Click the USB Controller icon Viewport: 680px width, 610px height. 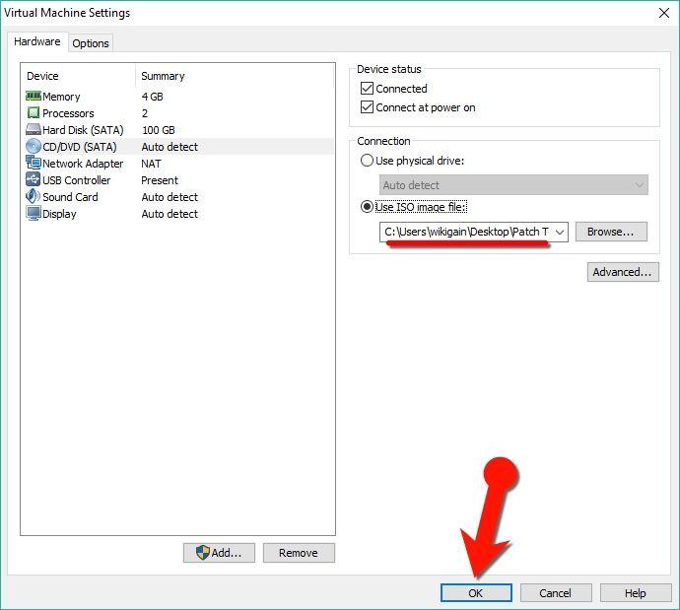pos(34,179)
